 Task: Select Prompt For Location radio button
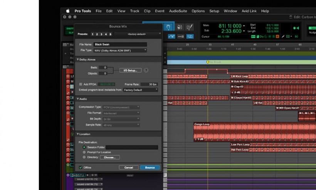coord(84,152)
